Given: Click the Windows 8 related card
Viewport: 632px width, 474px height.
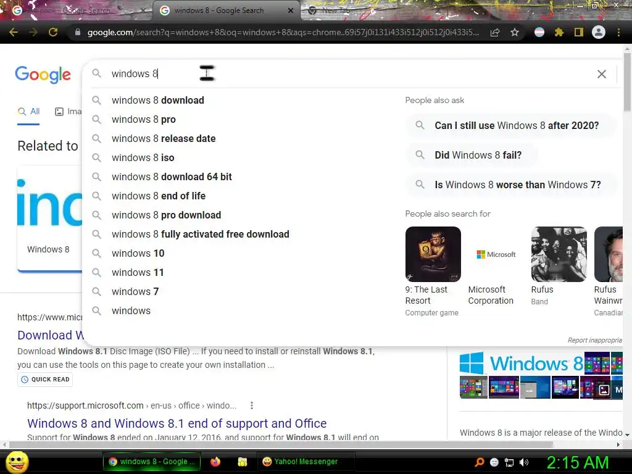Looking at the screenshot, I should [49, 218].
